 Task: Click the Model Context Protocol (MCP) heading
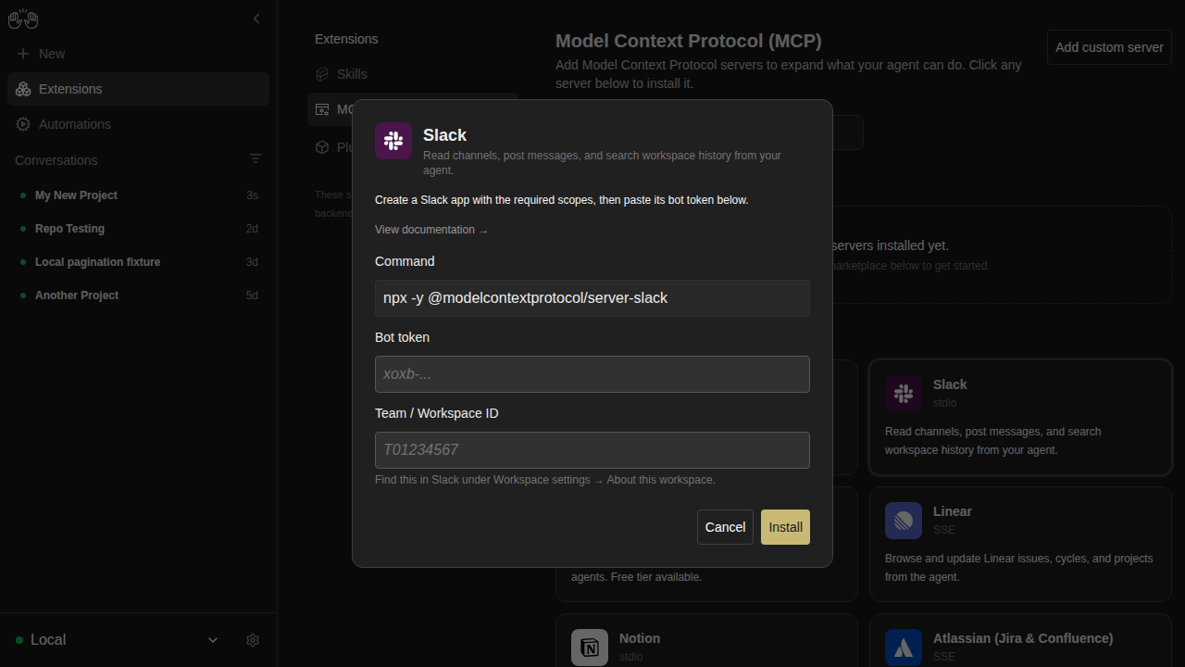click(689, 41)
